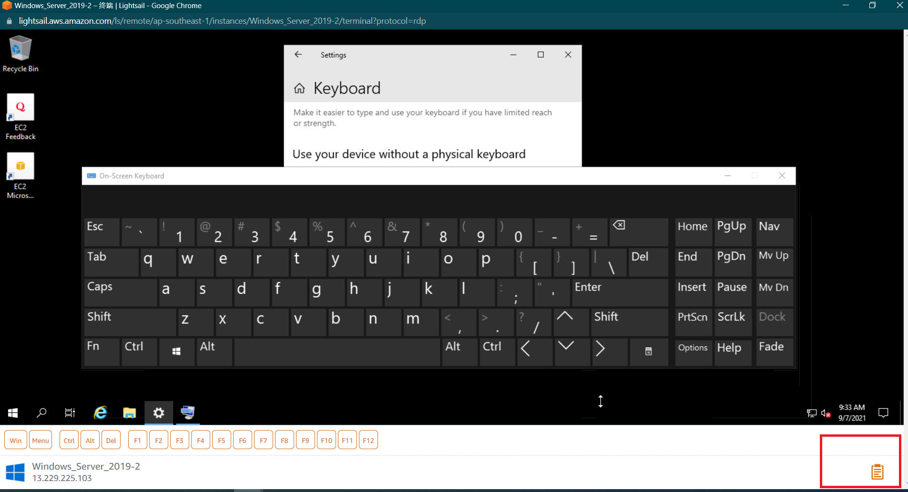Tap the Esc key on the keyboard

coord(102,232)
